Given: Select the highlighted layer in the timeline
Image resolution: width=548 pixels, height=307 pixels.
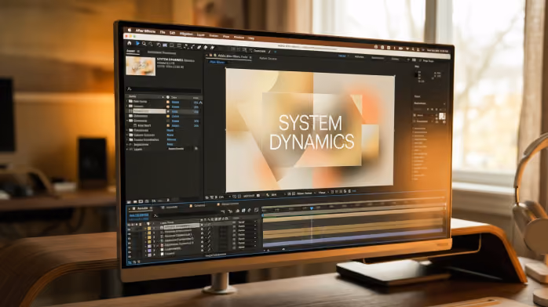Looking at the screenshot, I should pyautogui.click(x=181, y=226).
